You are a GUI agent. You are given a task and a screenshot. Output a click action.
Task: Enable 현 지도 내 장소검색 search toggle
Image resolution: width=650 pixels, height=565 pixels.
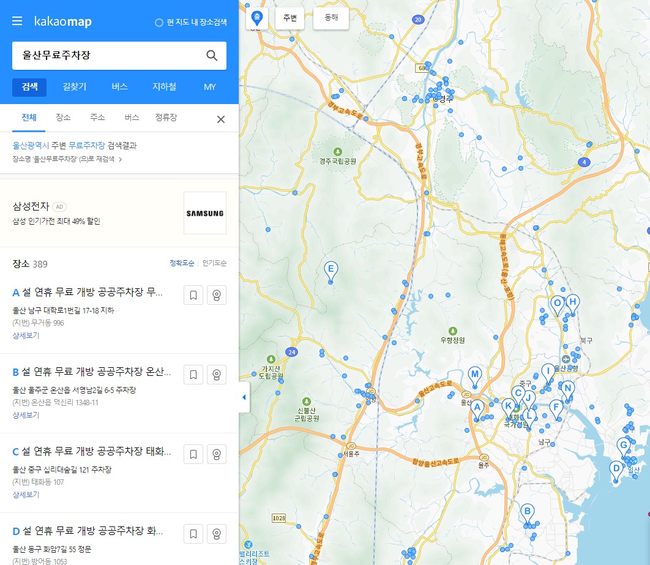[x=192, y=20]
